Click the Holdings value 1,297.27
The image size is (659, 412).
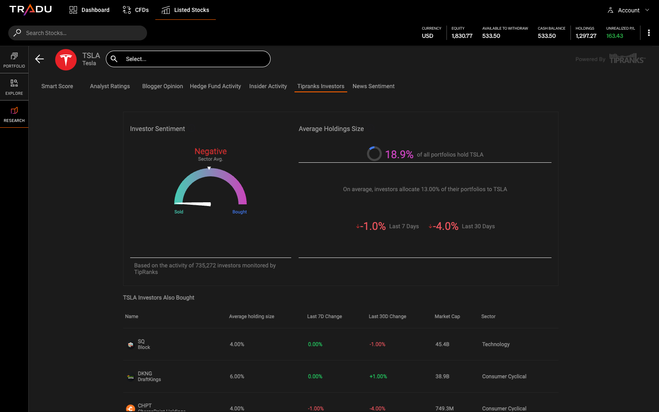[586, 36]
